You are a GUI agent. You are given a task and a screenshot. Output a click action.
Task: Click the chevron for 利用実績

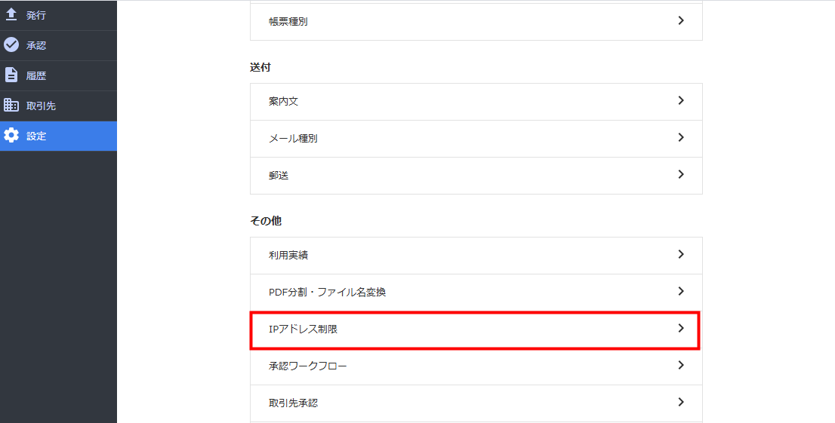[680, 254]
